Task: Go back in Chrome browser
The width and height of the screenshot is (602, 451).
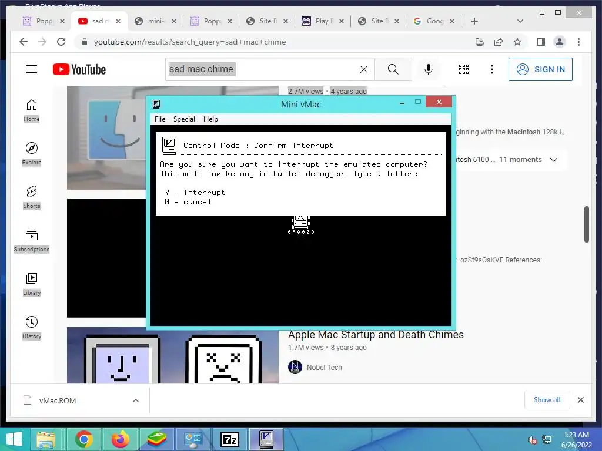Action: [x=24, y=42]
